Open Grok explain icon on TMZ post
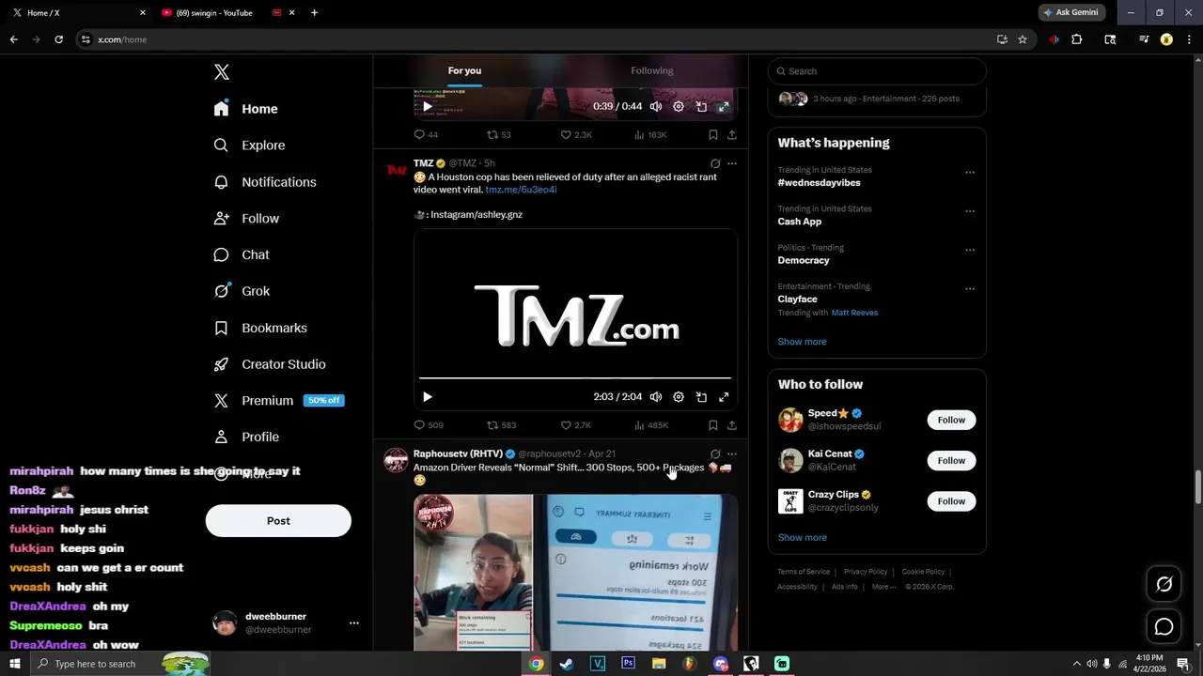The width and height of the screenshot is (1203, 676). [x=715, y=163]
